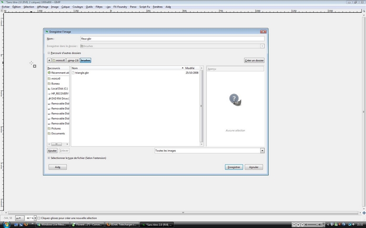The height and width of the screenshot is (228, 366).
Task: Open DVD RW Drive shortcut
Action: (x=58, y=99)
